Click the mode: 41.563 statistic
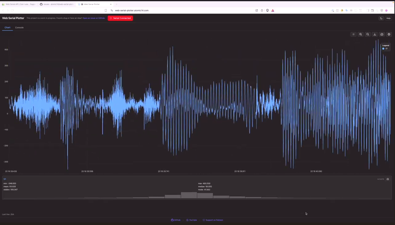 (x=204, y=190)
